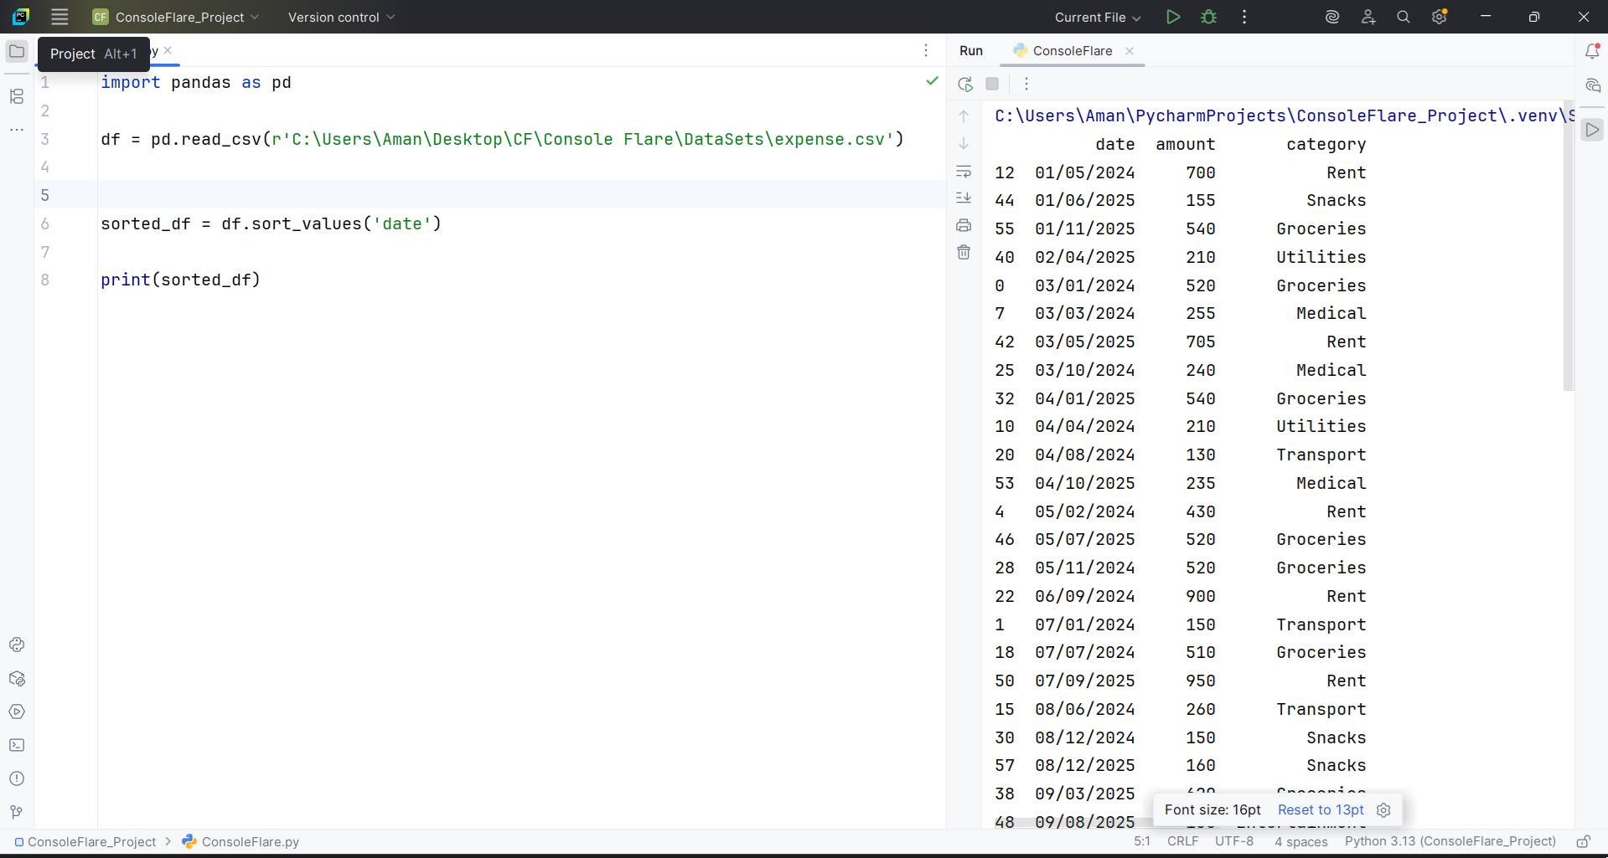Start debugging with the bug icon
This screenshot has height=858, width=1608.
click(1209, 17)
